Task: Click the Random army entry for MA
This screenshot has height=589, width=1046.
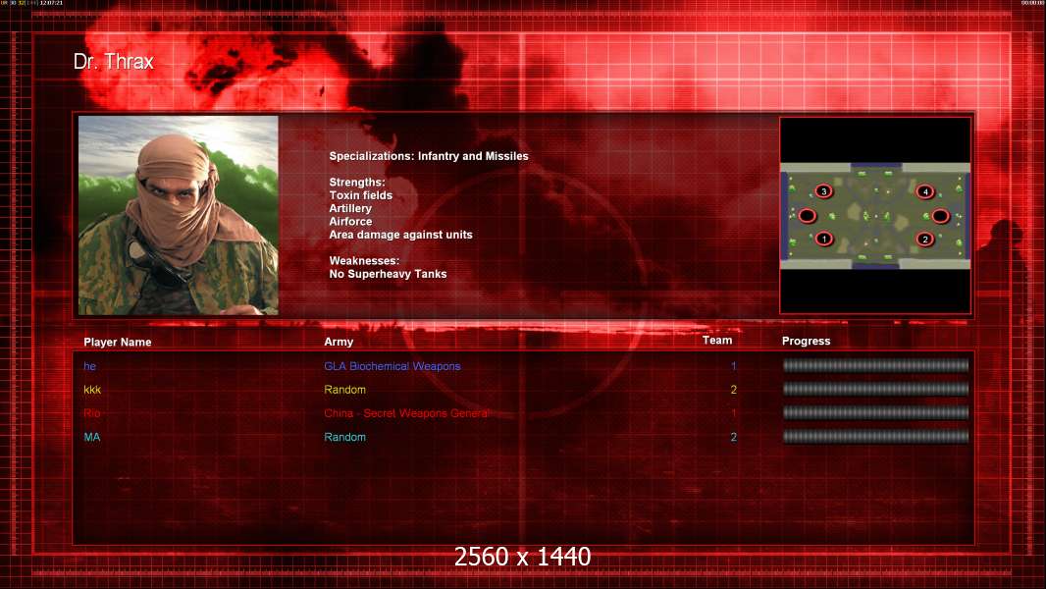Action: [x=344, y=437]
